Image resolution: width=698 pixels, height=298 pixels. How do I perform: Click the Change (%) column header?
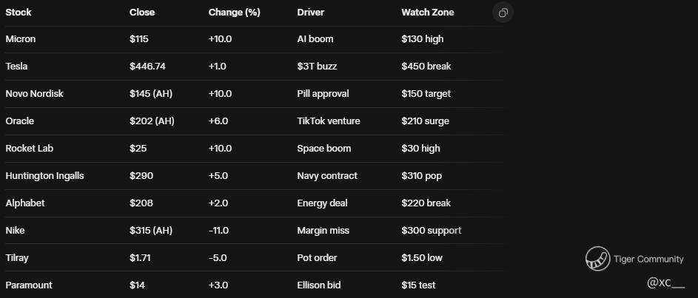(x=234, y=13)
